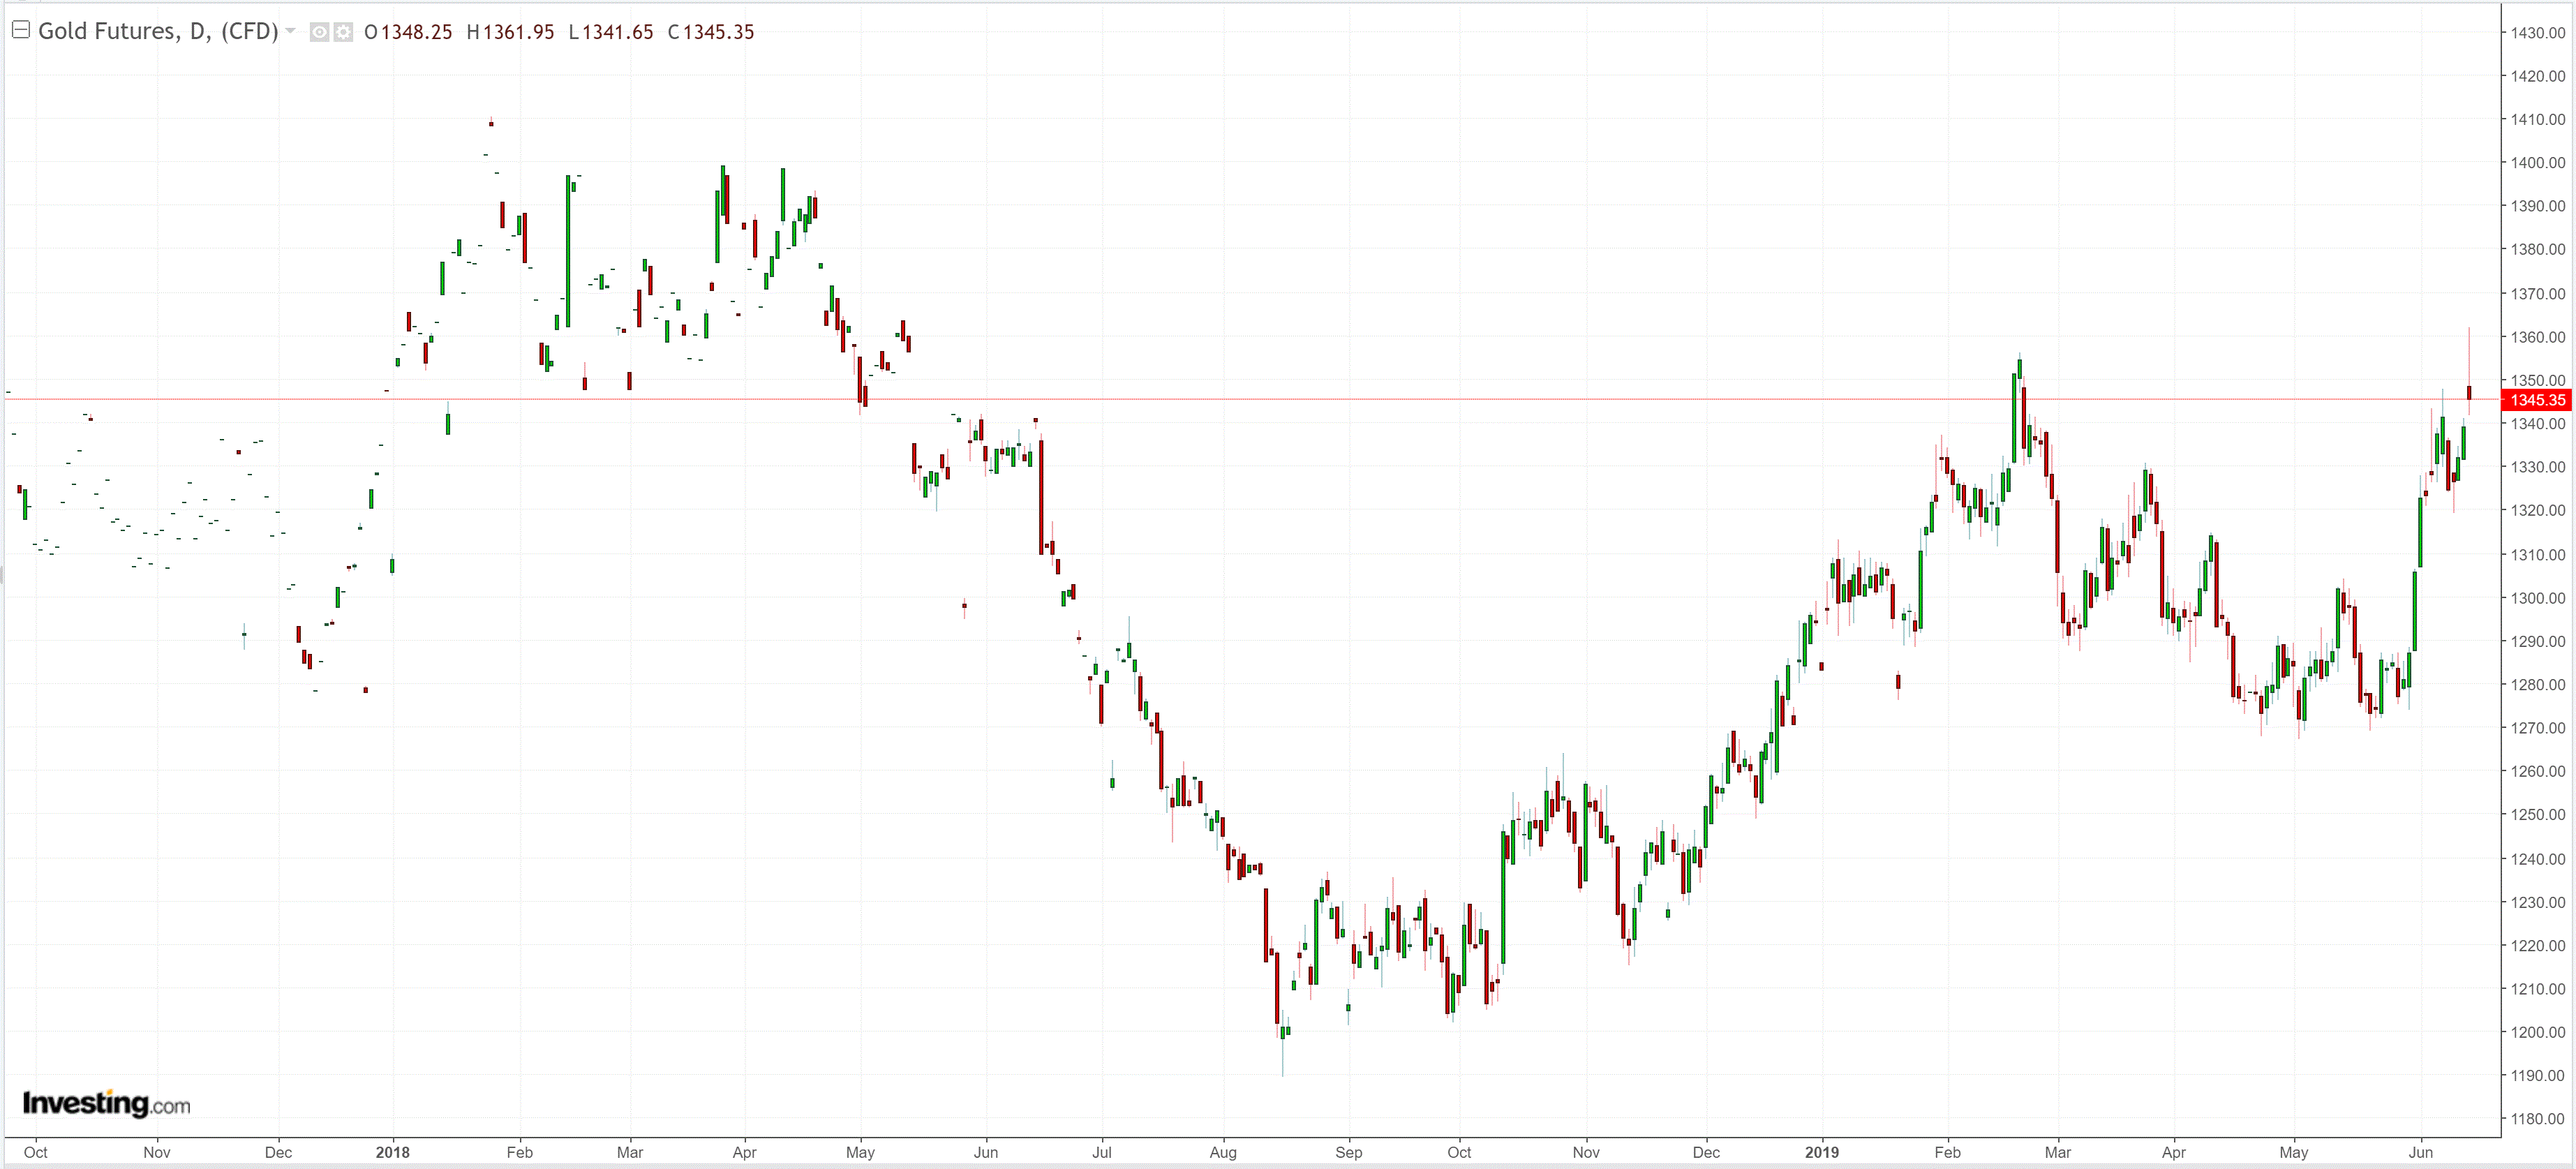Click the 1180.00 label at scale bottom
The image size is (2576, 1169).
point(2537,1119)
